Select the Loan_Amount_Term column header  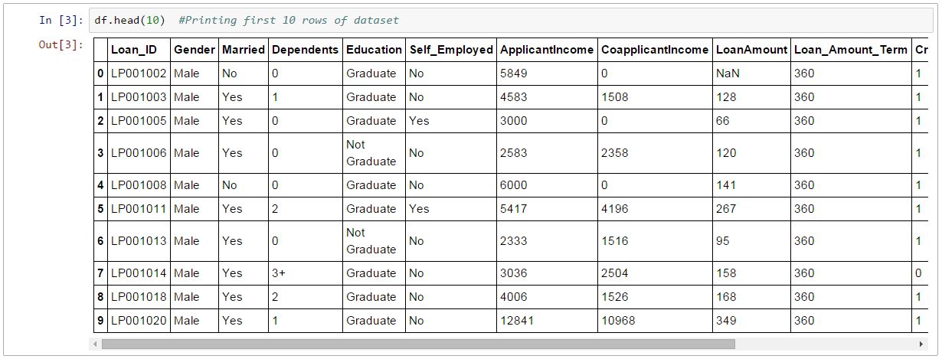click(x=850, y=50)
